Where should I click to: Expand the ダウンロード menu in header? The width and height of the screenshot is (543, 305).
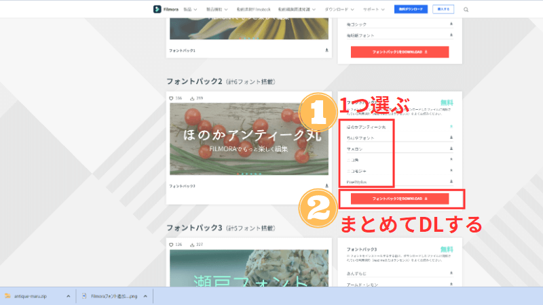pos(339,9)
